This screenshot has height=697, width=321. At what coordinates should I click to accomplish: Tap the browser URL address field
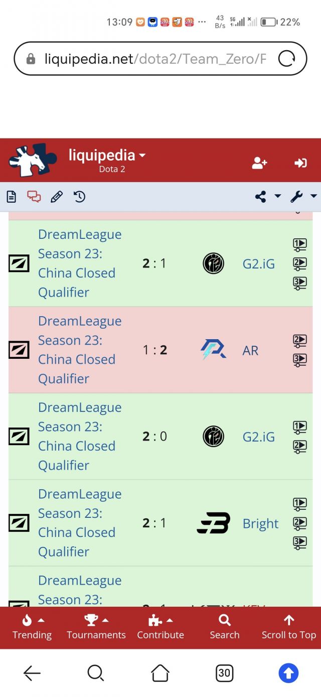coord(150,59)
